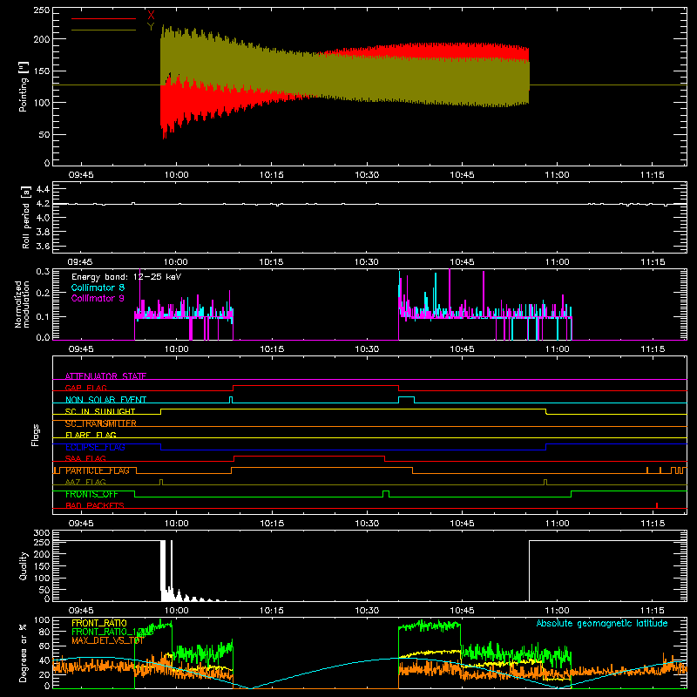697x697 pixels.
Task: Click the raised red GAP_FLAG segment
Action: (315, 386)
